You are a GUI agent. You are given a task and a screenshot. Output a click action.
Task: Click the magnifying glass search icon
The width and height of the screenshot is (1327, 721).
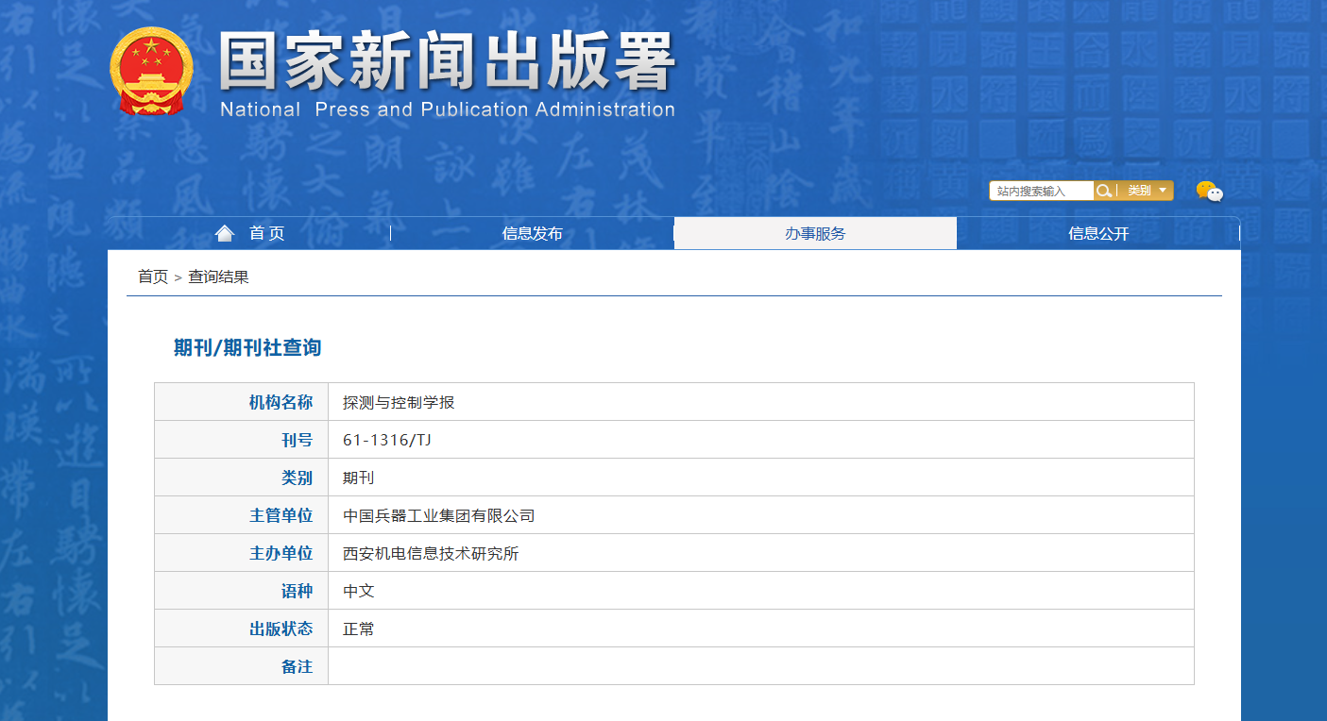(x=1103, y=191)
